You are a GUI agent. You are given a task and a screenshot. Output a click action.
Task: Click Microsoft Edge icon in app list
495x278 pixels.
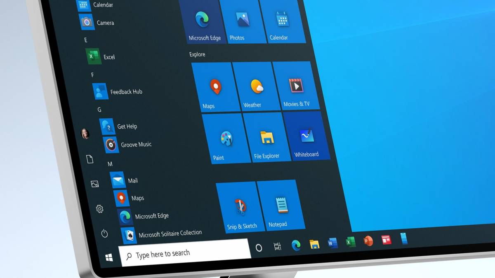tap(125, 217)
